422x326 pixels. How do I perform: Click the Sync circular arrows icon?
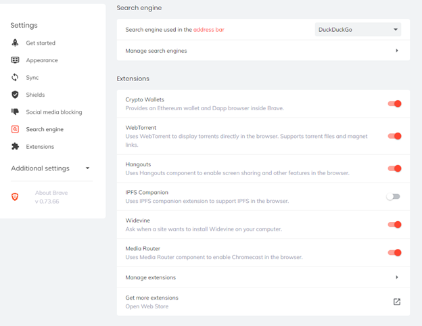pos(15,78)
